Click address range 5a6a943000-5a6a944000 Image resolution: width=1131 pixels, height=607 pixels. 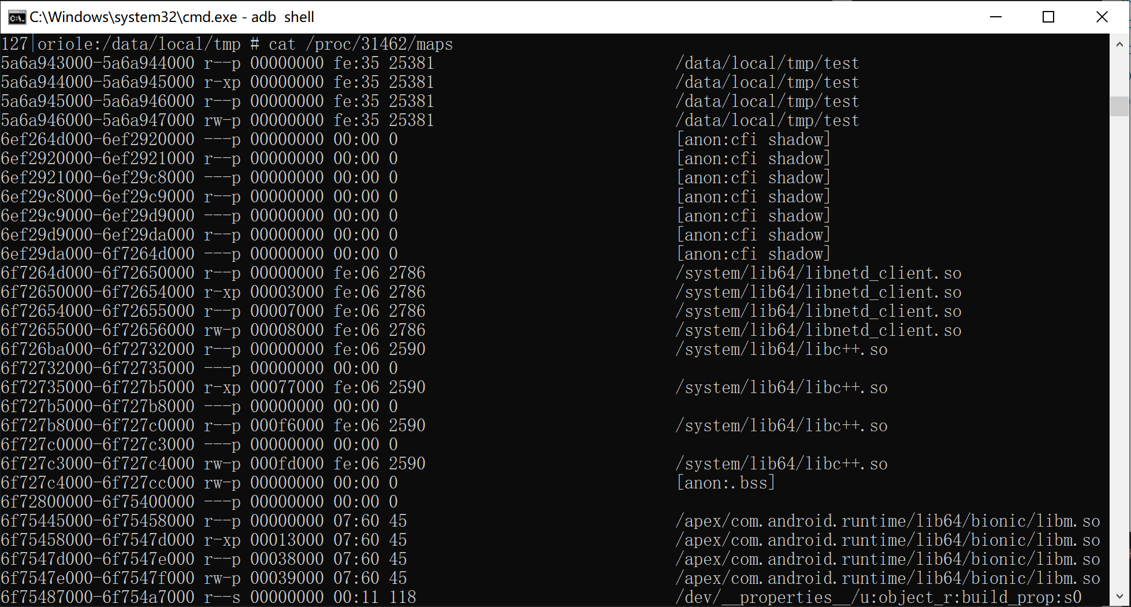point(98,64)
